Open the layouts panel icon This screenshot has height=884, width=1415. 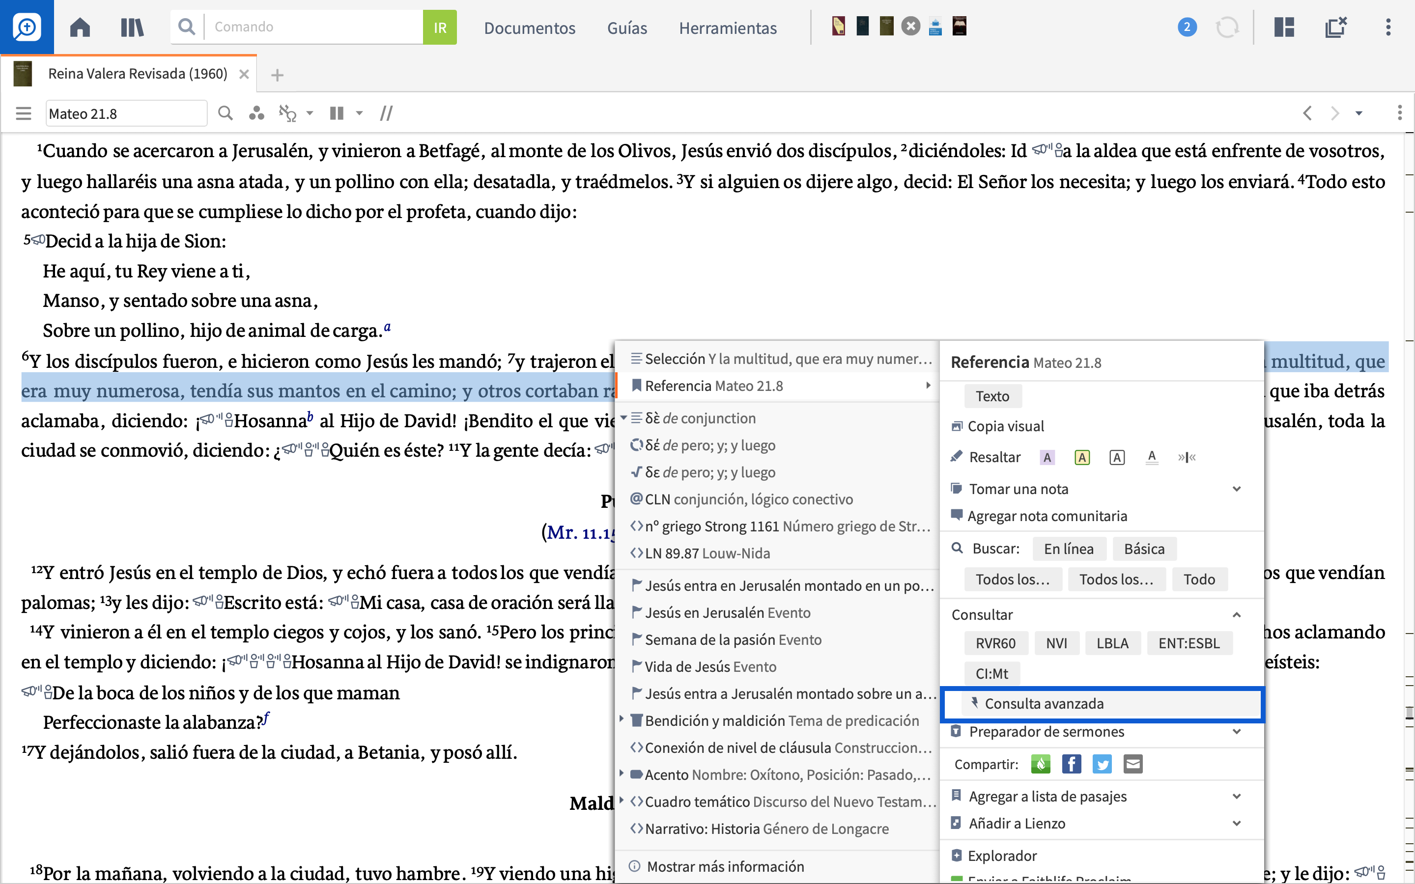coord(1284,28)
